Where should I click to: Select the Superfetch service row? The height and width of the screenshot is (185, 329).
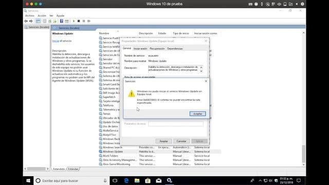(x=109, y=97)
